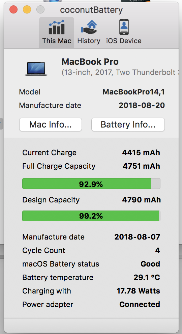Open the Mac Info... button
The height and width of the screenshot is (334, 182).
pyautogui.click(x=51, y=124)
